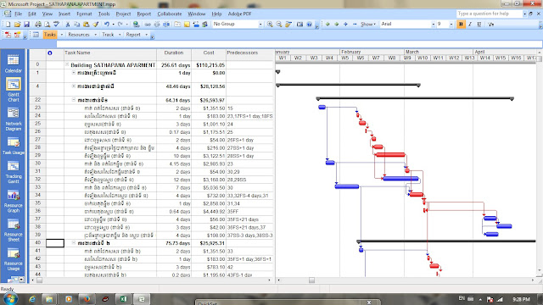Click the Type a question for help field

click(x=490, y=14)
